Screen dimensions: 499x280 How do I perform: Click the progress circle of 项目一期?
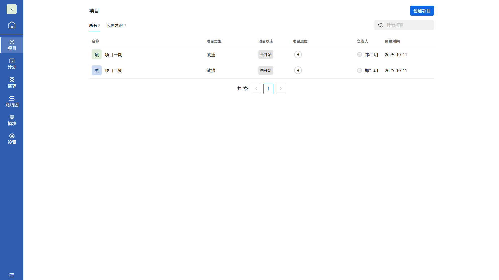coord(298,55)
